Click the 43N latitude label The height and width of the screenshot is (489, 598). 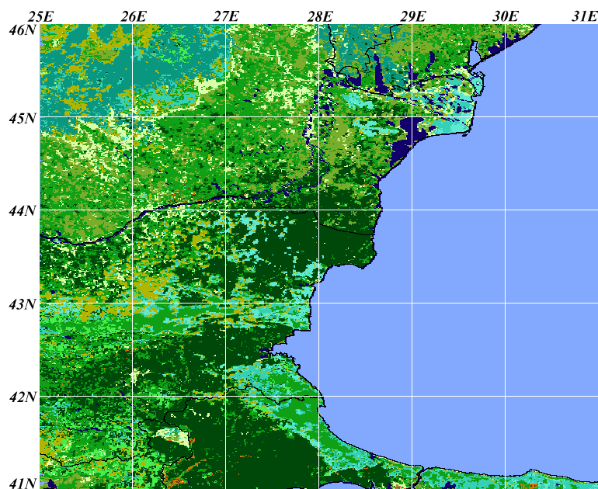22,304
